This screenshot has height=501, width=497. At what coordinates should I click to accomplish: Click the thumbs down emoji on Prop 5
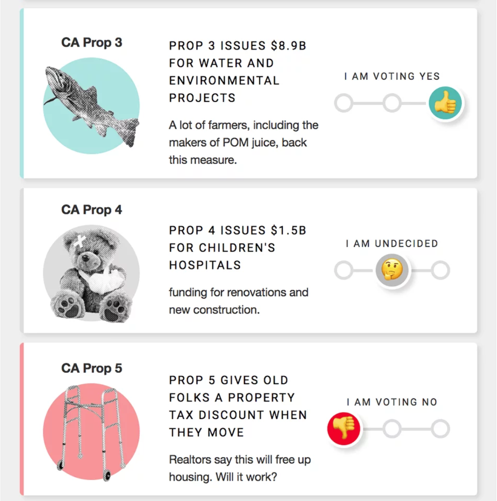pyautogui.click(x=344, y=428)
